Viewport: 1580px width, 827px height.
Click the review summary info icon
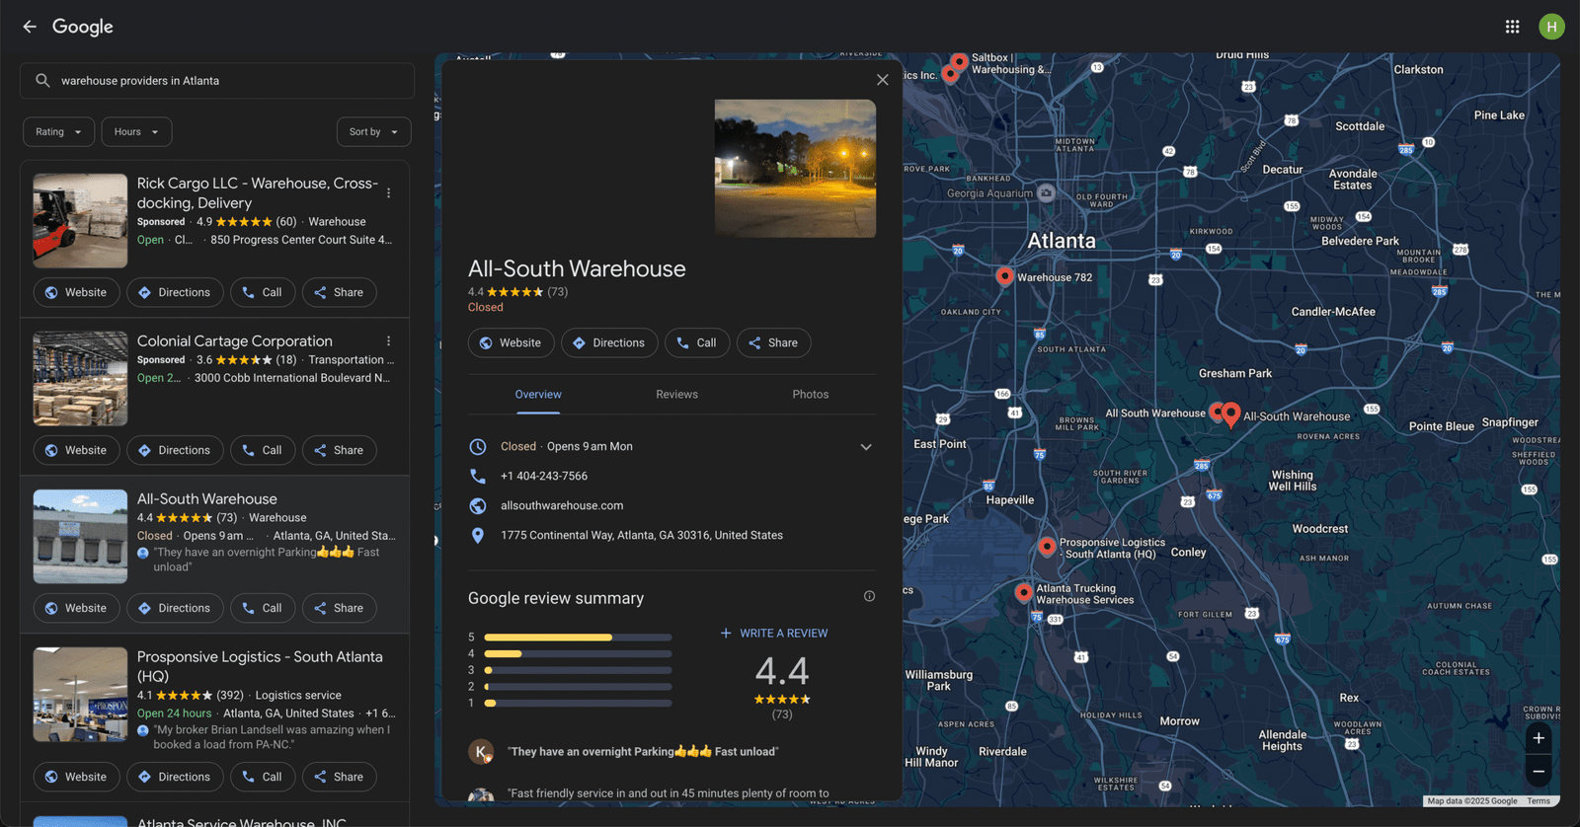point(869,596)
